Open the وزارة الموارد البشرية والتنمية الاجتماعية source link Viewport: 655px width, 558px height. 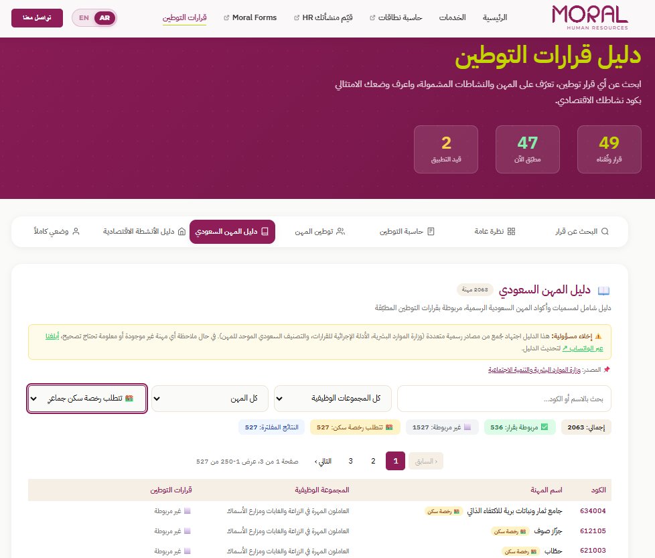coord(534,370)
